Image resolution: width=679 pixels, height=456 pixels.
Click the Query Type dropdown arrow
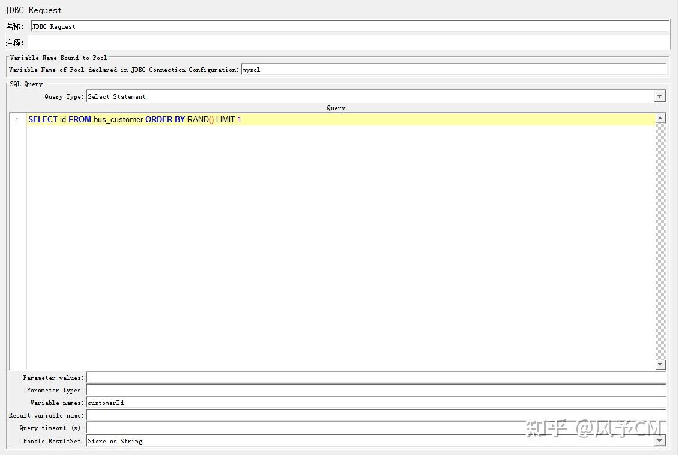click(659, 96)
